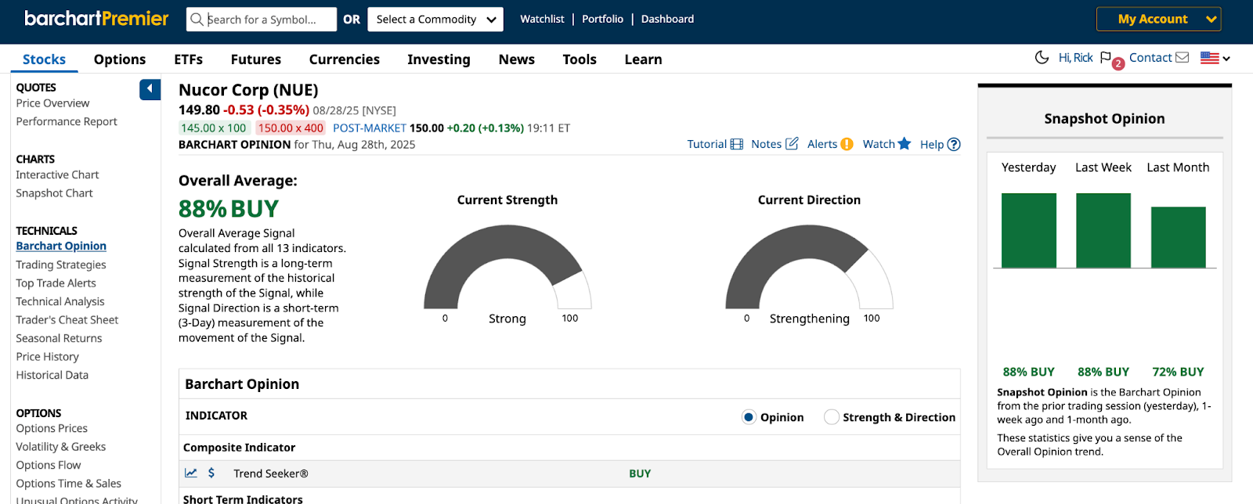Click Hi, Rick account link

(1075, 58)
